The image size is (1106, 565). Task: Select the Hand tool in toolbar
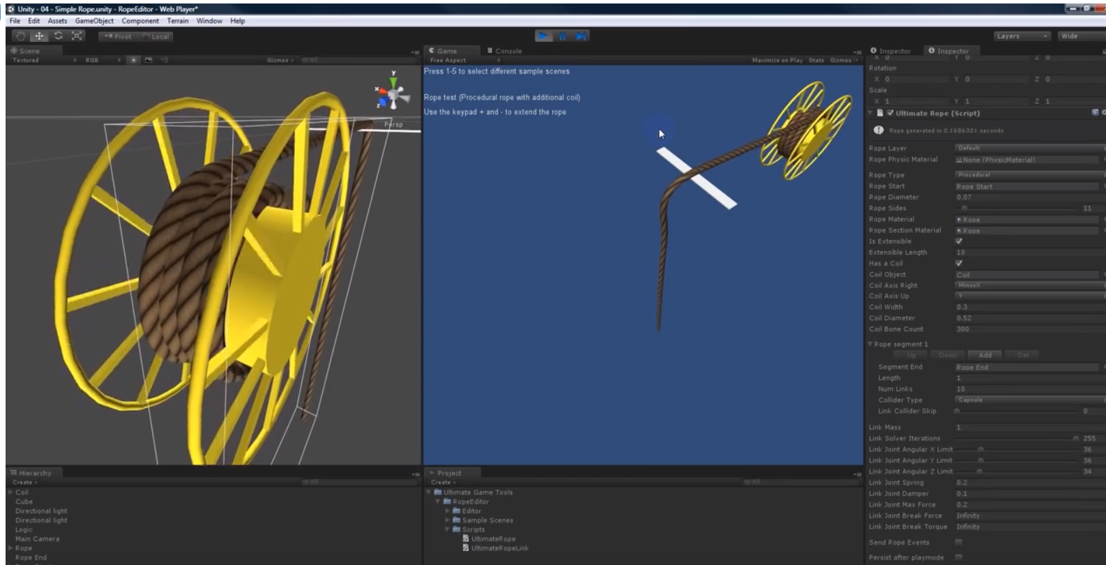point(21,36)
